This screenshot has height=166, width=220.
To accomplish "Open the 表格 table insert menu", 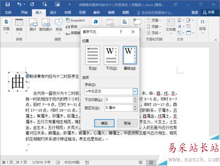I will [19, 27].
